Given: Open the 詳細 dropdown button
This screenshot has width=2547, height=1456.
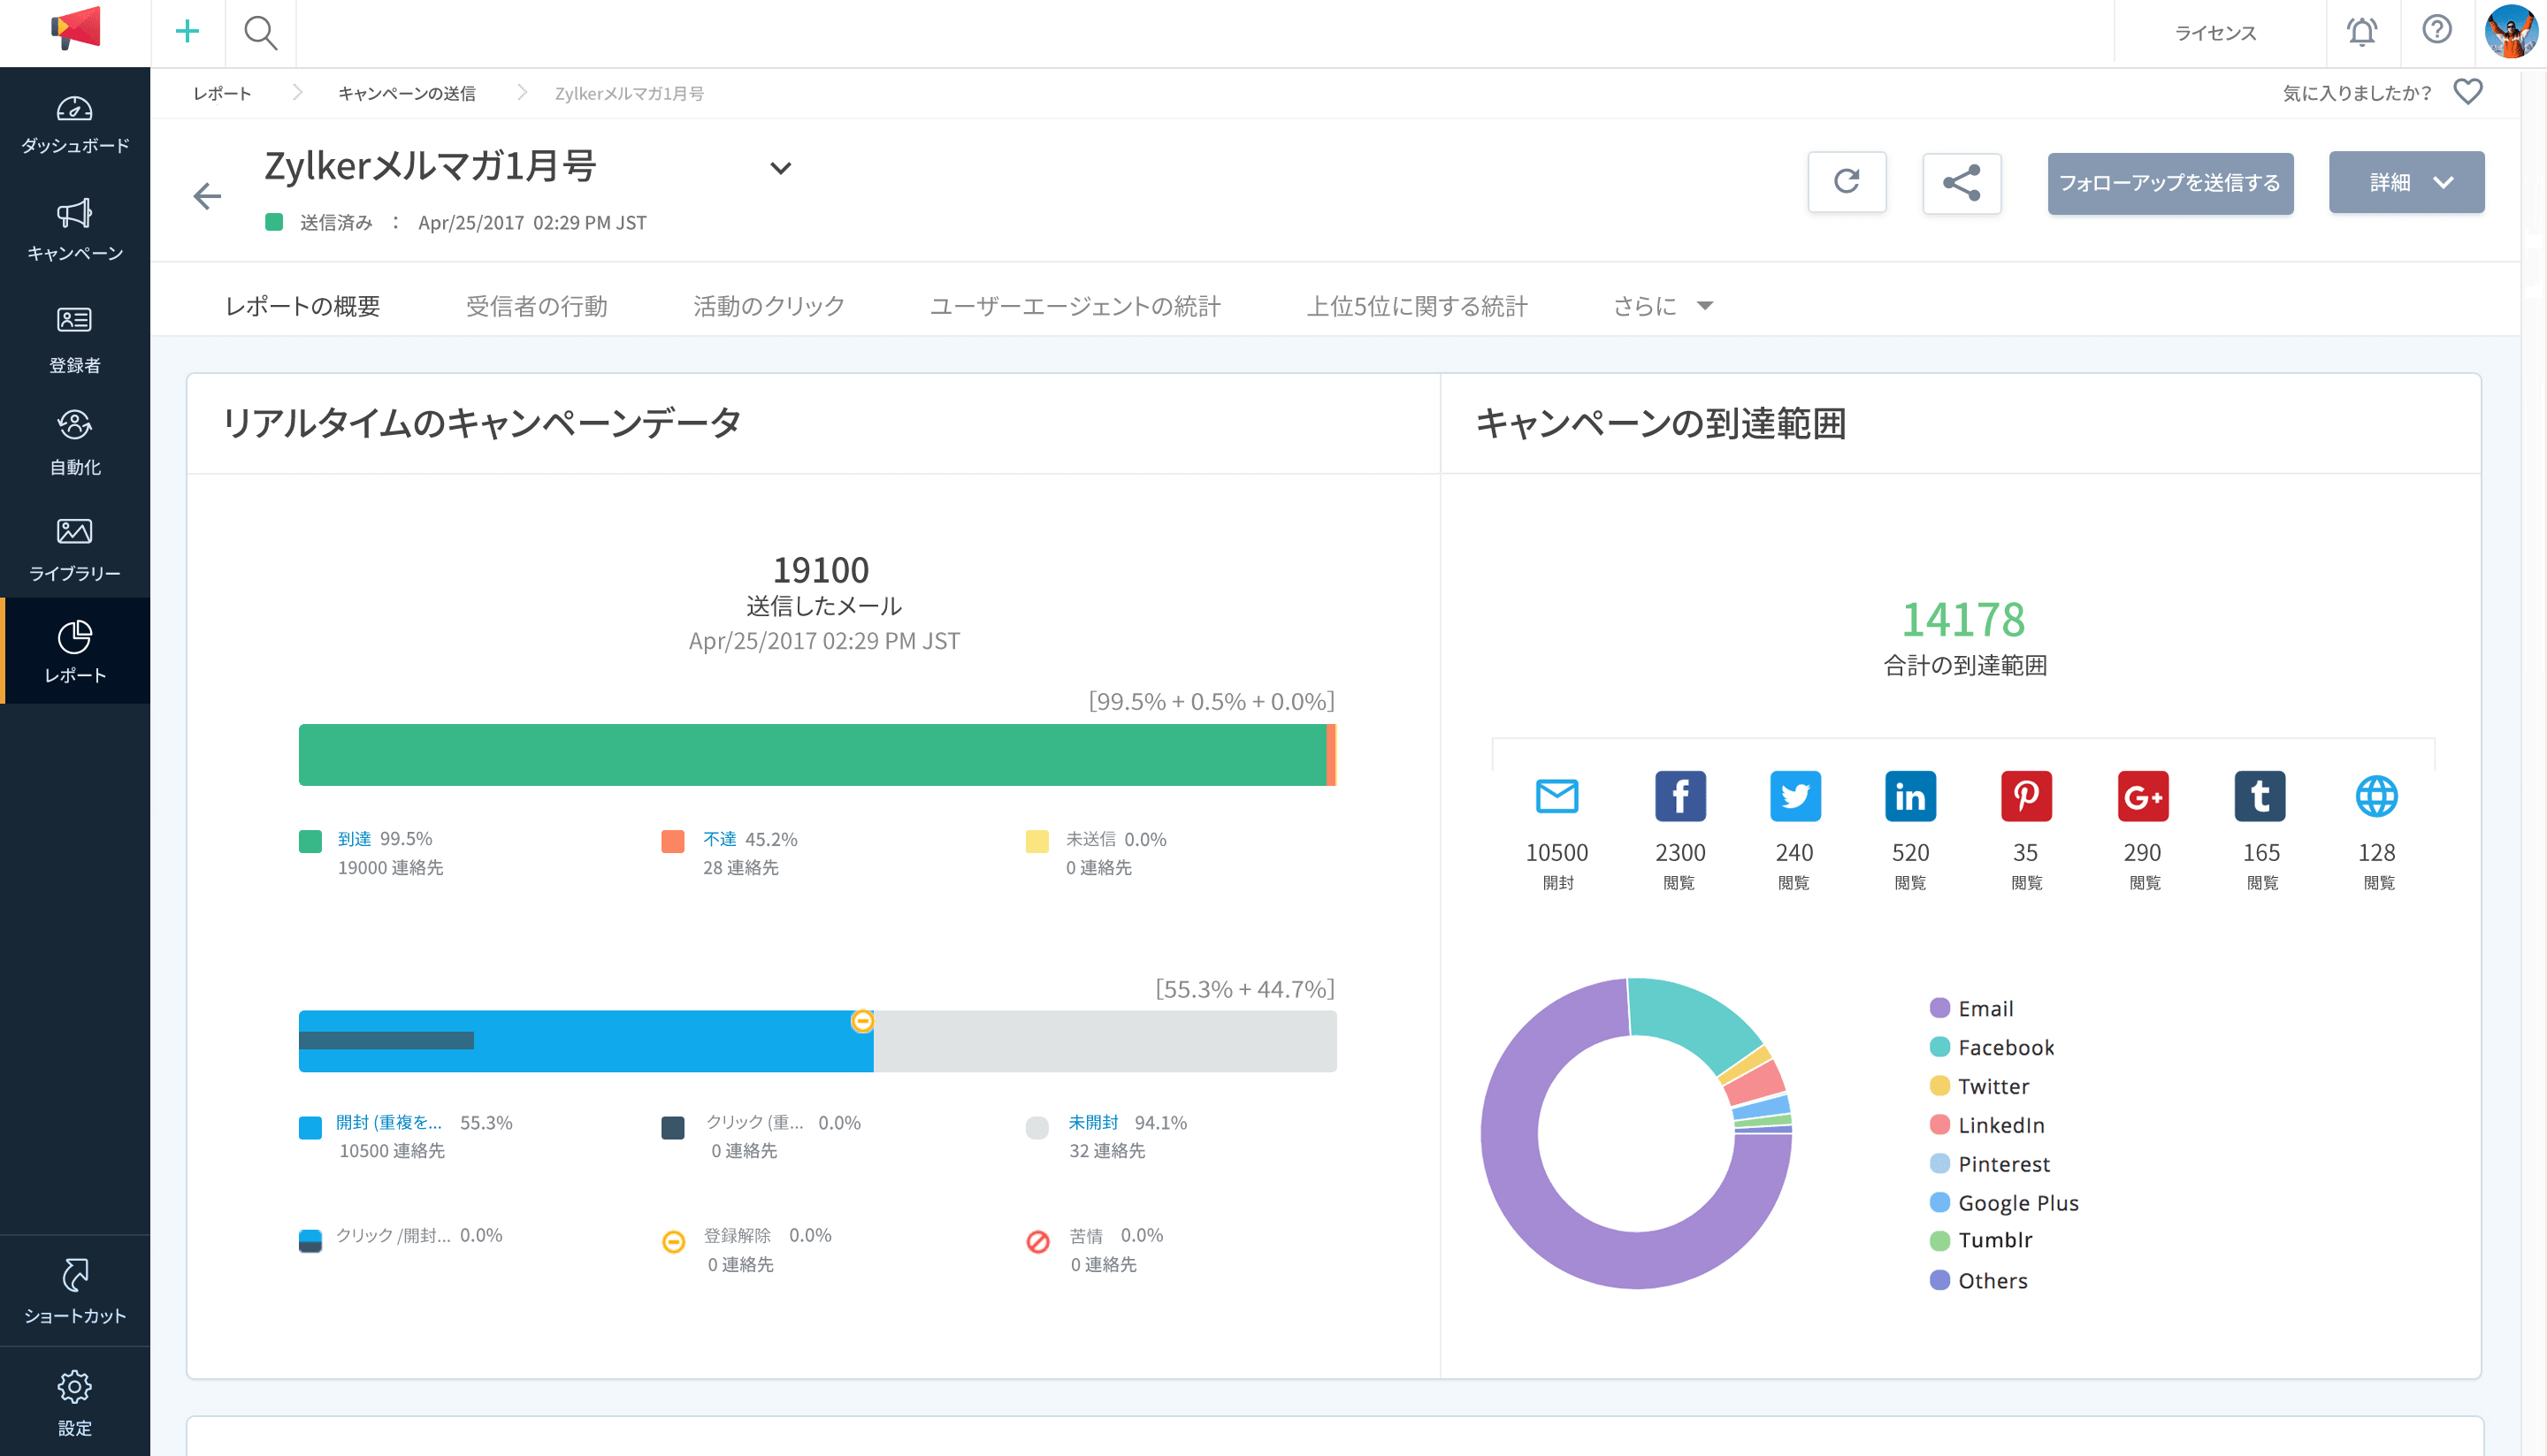Looking at the screenshot, I should (2406, 182).
